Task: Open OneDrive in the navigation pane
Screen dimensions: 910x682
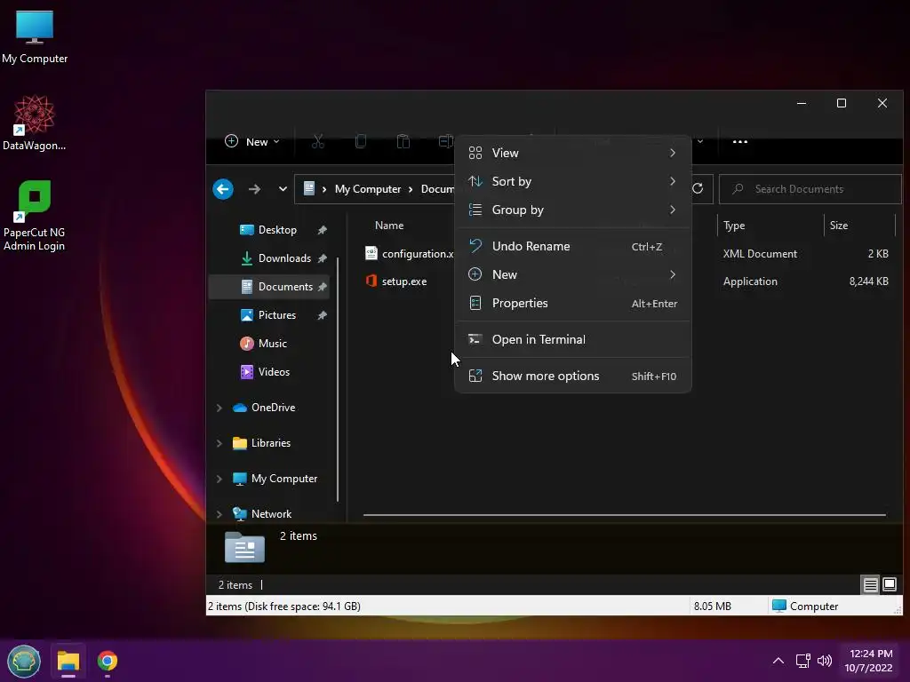Action: (264, 408)
